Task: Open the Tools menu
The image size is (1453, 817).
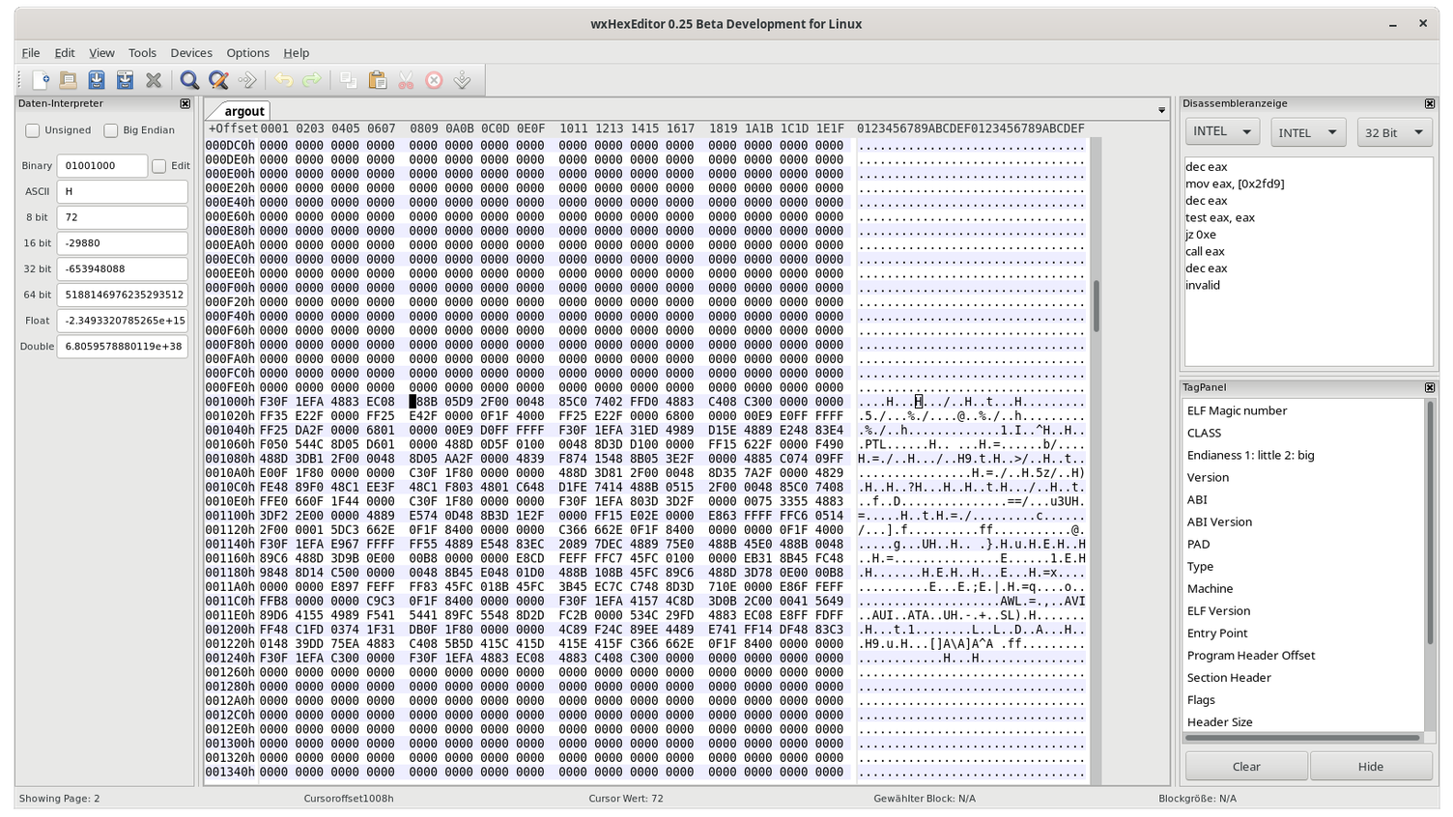Action: 142,52
